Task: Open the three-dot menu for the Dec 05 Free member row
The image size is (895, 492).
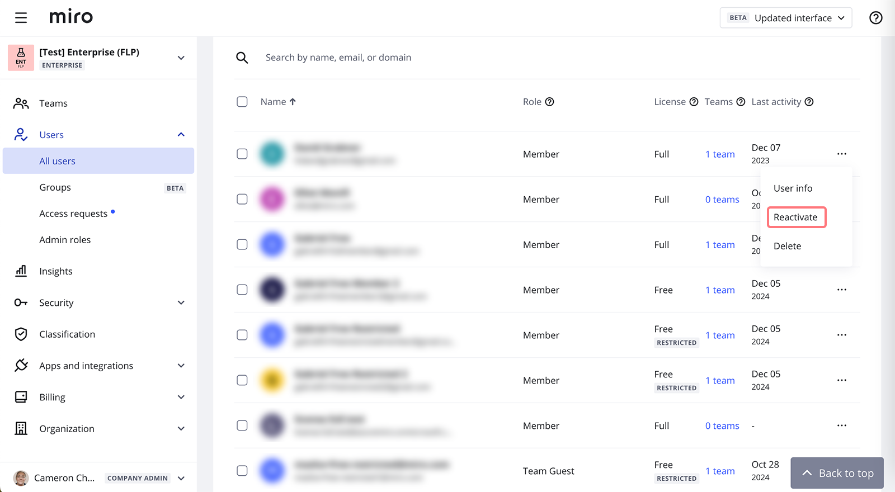Action: pyautogui.click(x=841, y=290)
